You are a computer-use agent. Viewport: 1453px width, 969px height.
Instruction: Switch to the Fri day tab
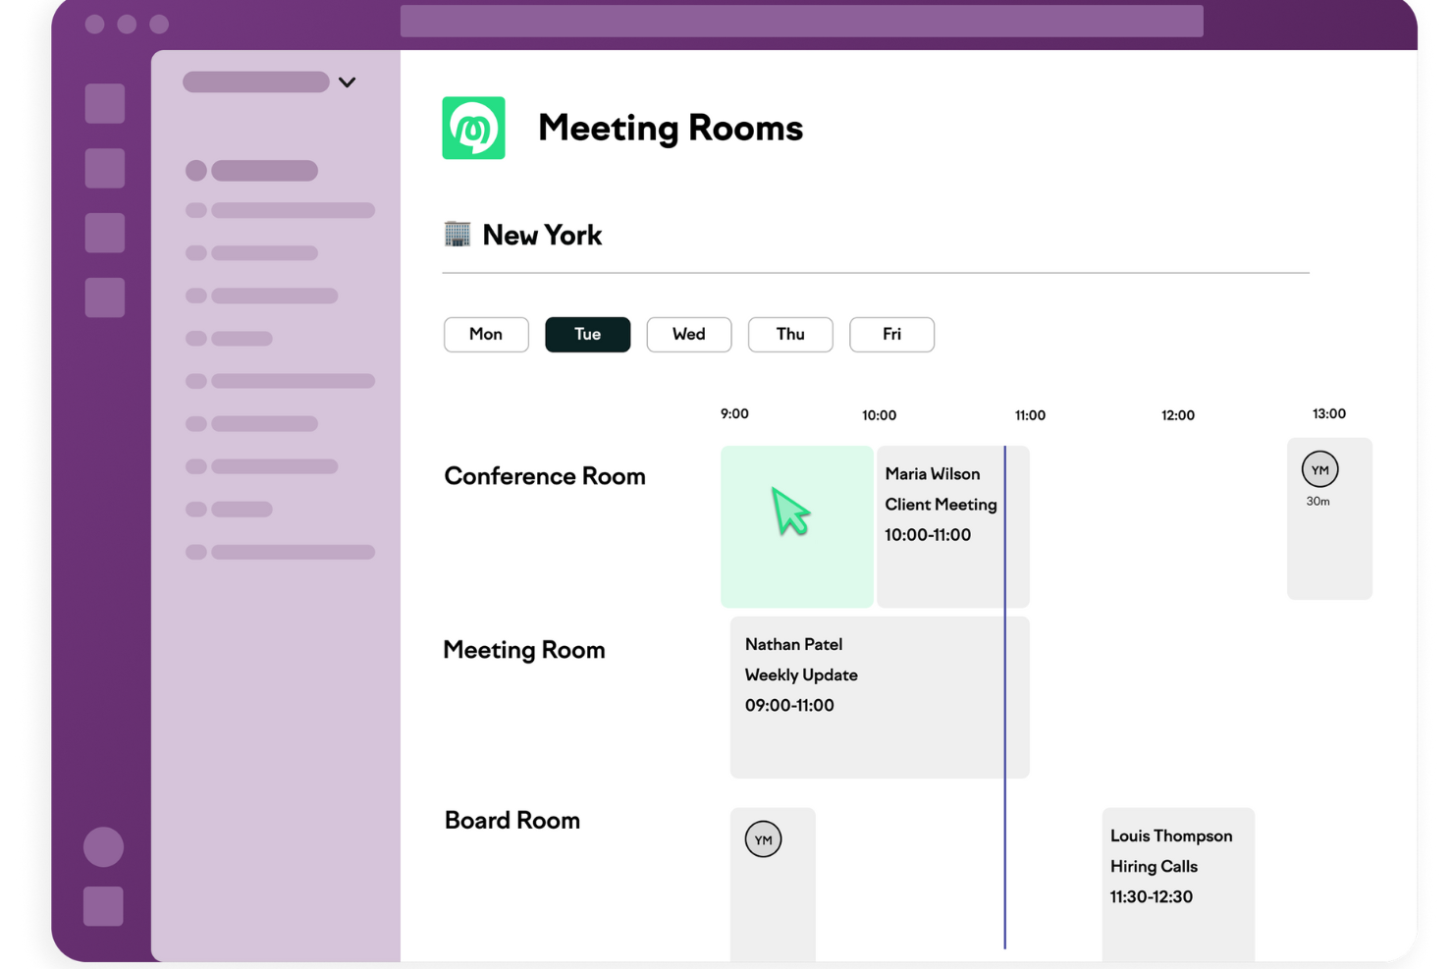(x=890, y=334)
